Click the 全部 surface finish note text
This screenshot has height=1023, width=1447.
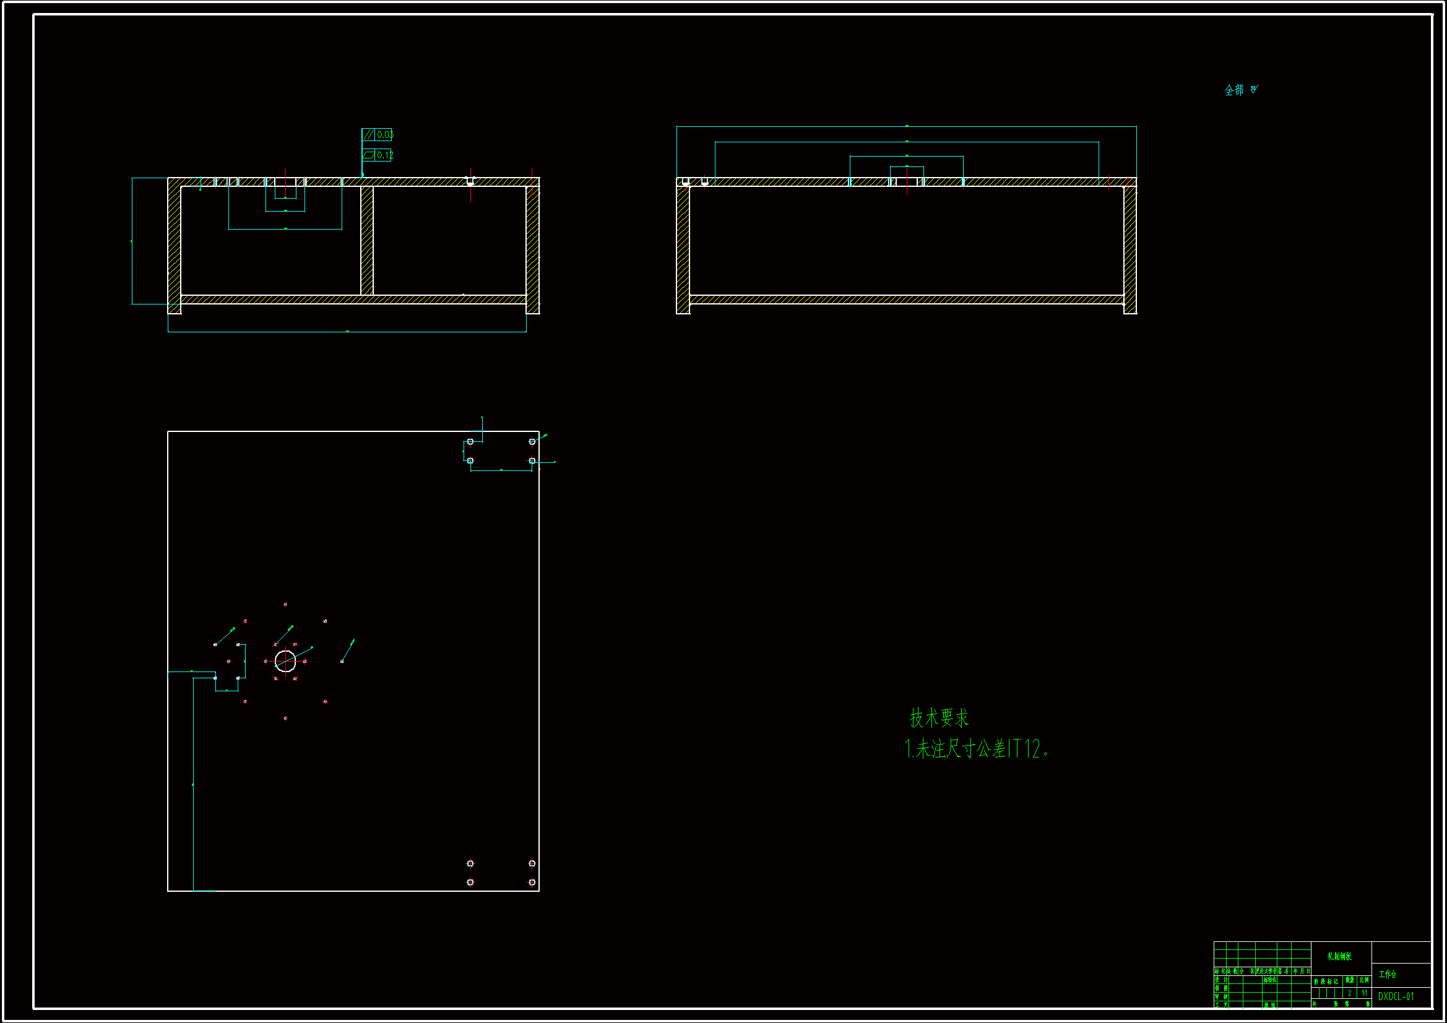click(1234, 90)
